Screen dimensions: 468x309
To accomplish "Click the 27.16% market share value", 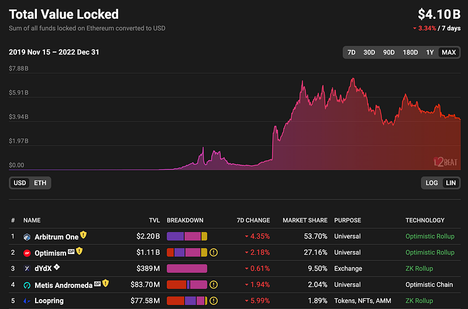I will (315, 253).
